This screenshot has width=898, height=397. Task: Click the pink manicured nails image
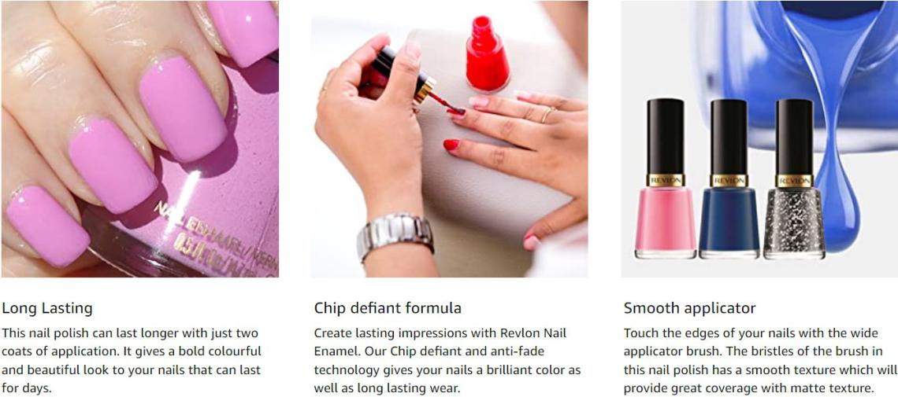(x=139, y=139)
